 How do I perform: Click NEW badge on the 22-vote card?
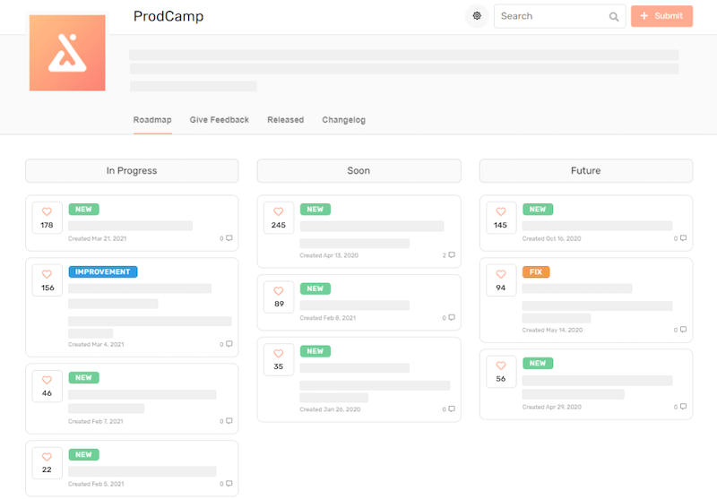pyautogui.click(x=83, y=455)
